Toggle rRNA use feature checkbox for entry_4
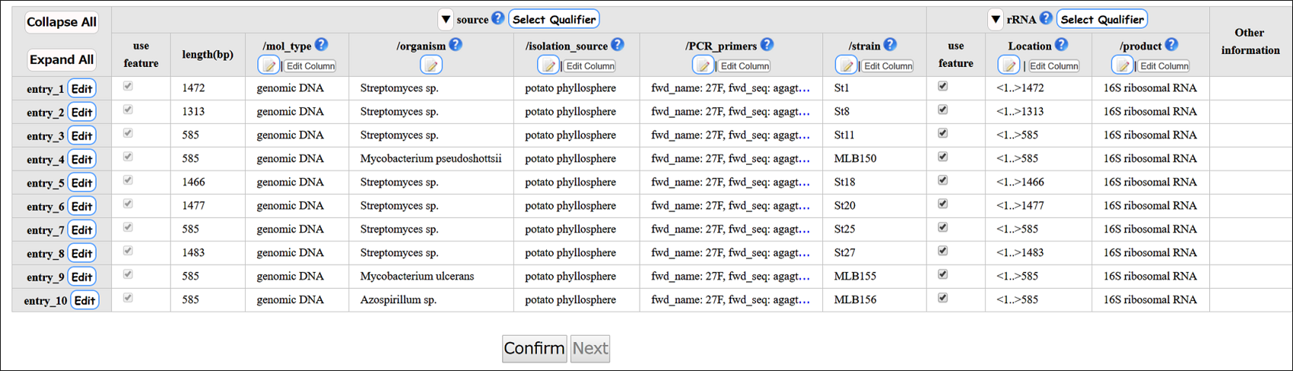Viewport: 1293px width, 371px height. (942, 157)
